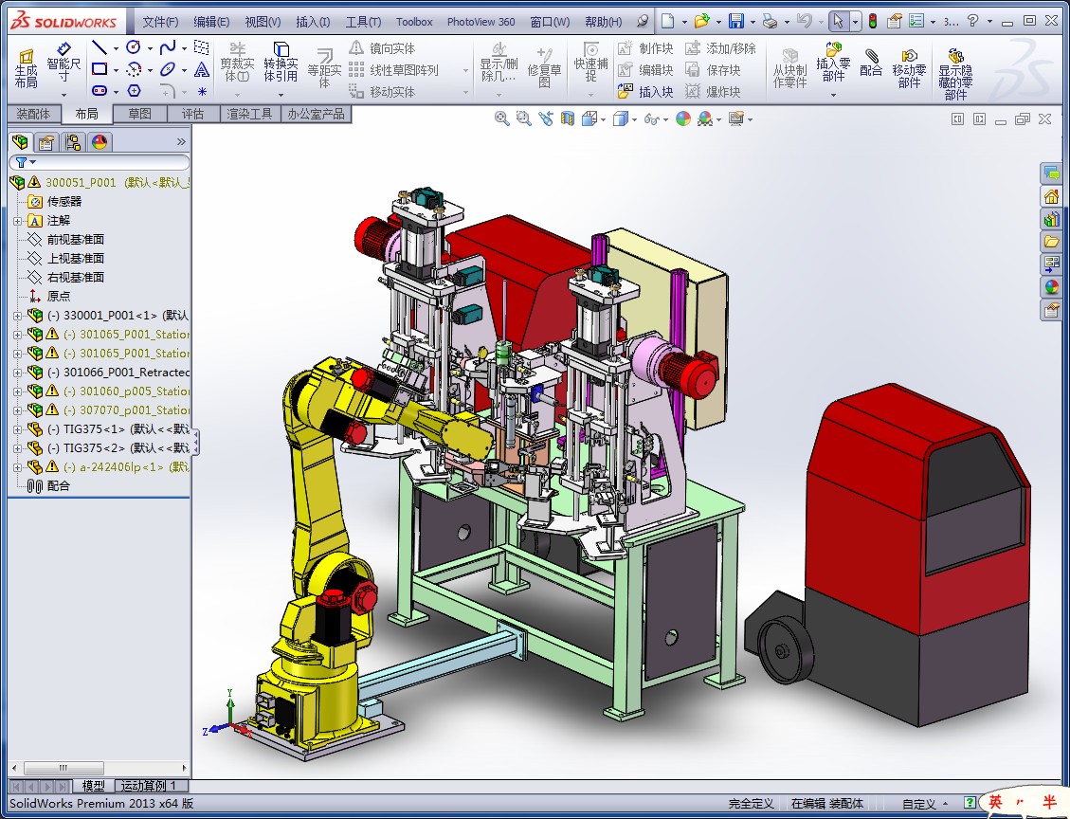Expand feature manager tabs chevron
This screenshot has width=1070, height=819.
click(x=181, y=142)
